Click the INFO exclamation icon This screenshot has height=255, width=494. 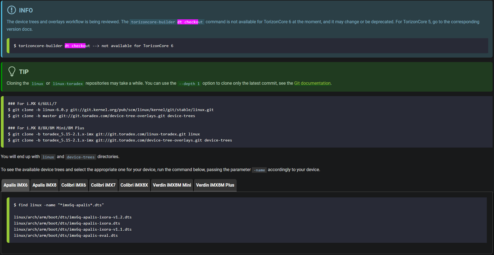pos(11,10)
